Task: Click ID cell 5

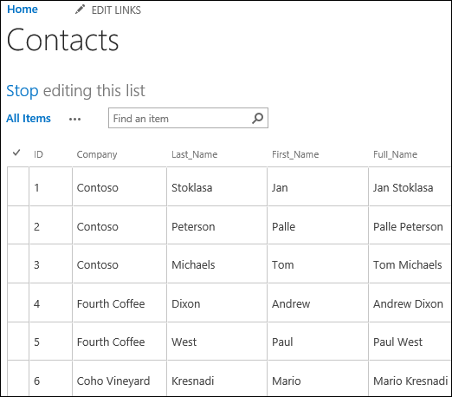Action: pos(50,342)
